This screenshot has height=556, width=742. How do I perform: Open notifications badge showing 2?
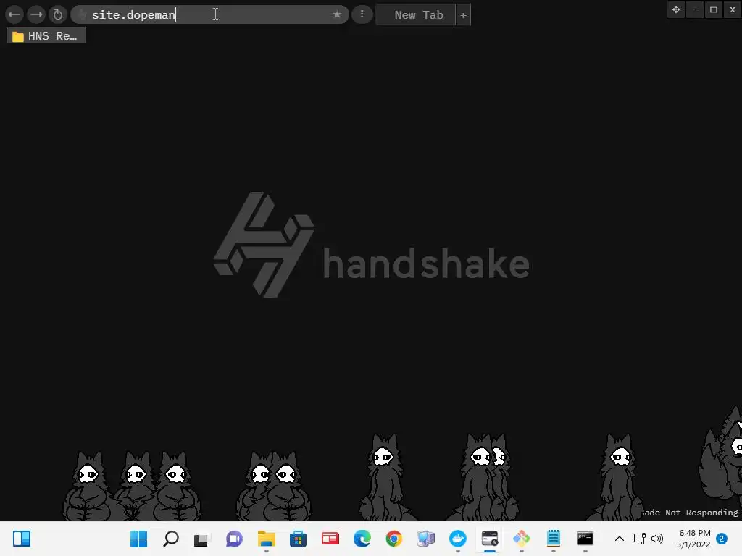(722, 539)
